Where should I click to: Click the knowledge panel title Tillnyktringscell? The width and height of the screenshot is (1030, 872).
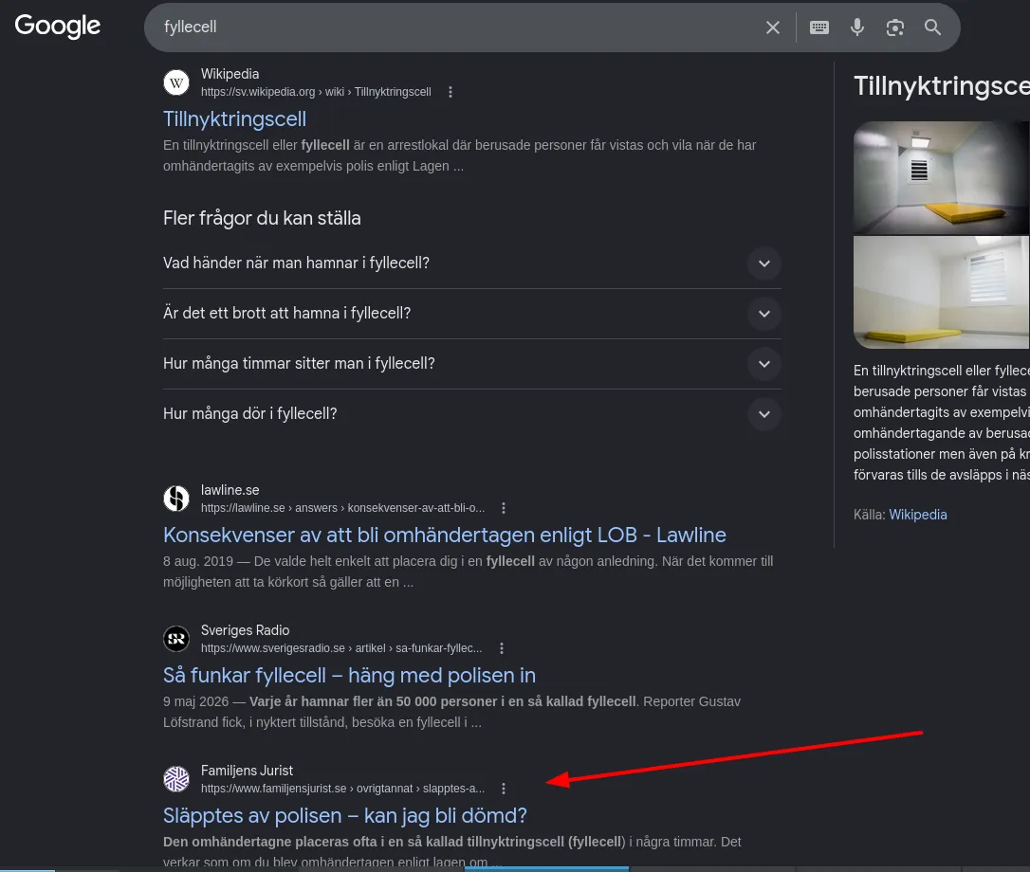point(941,86)
